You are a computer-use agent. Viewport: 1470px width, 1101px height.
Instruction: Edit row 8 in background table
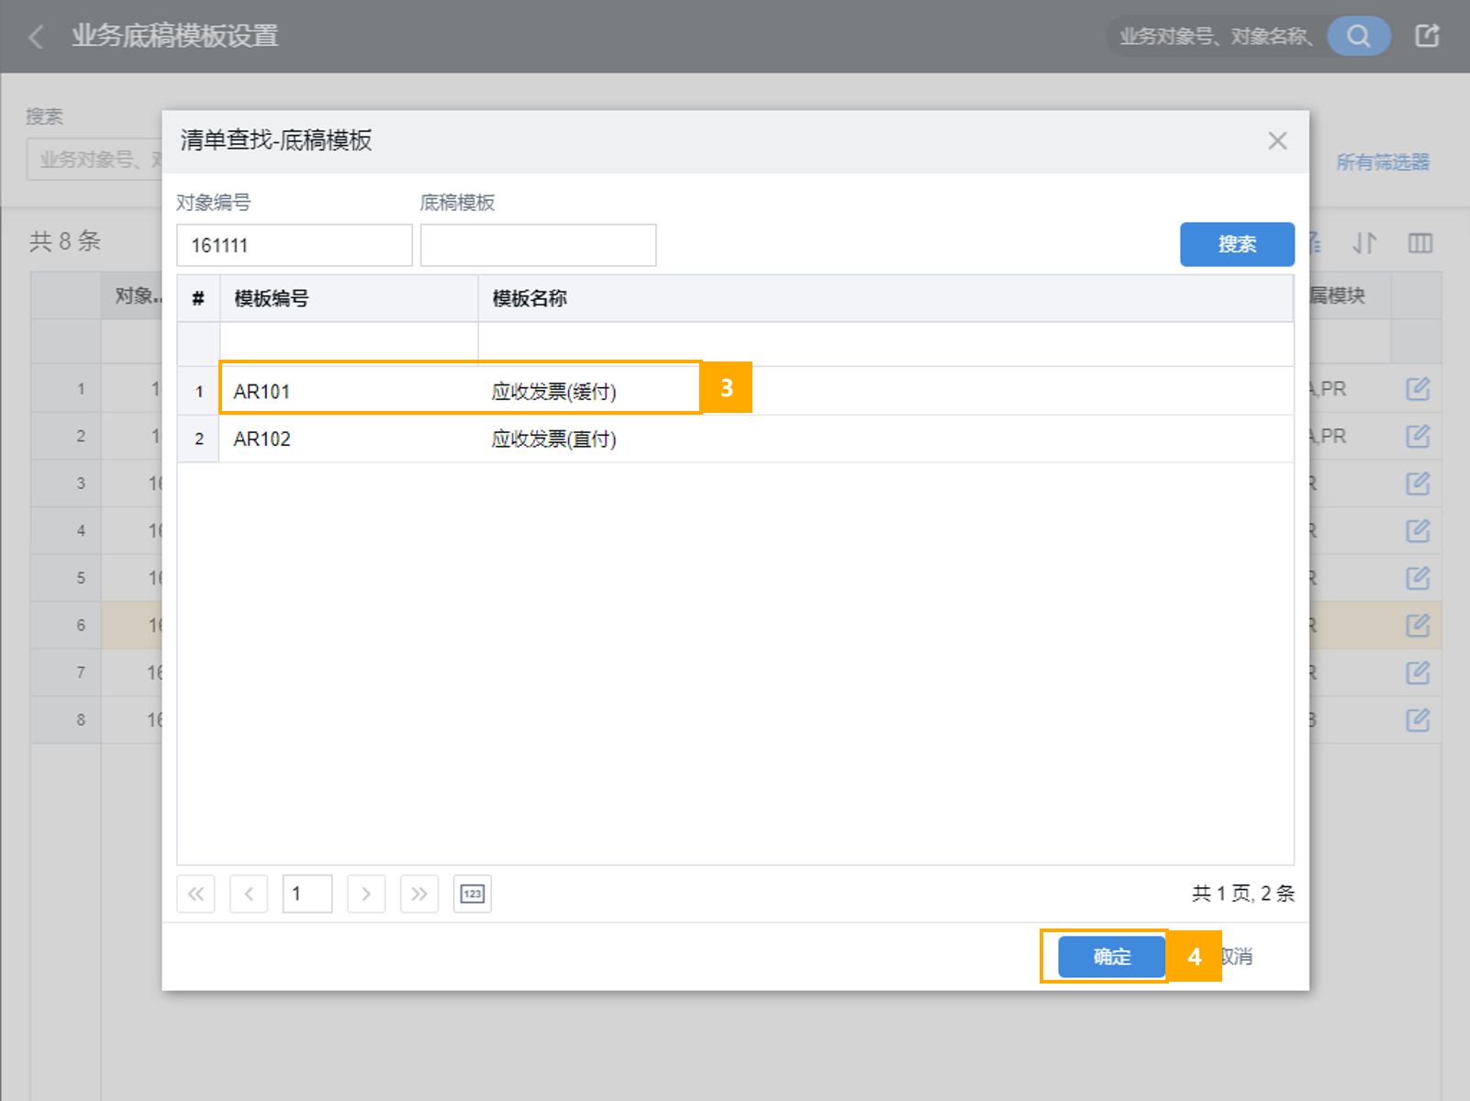[x=1418, y=720]
